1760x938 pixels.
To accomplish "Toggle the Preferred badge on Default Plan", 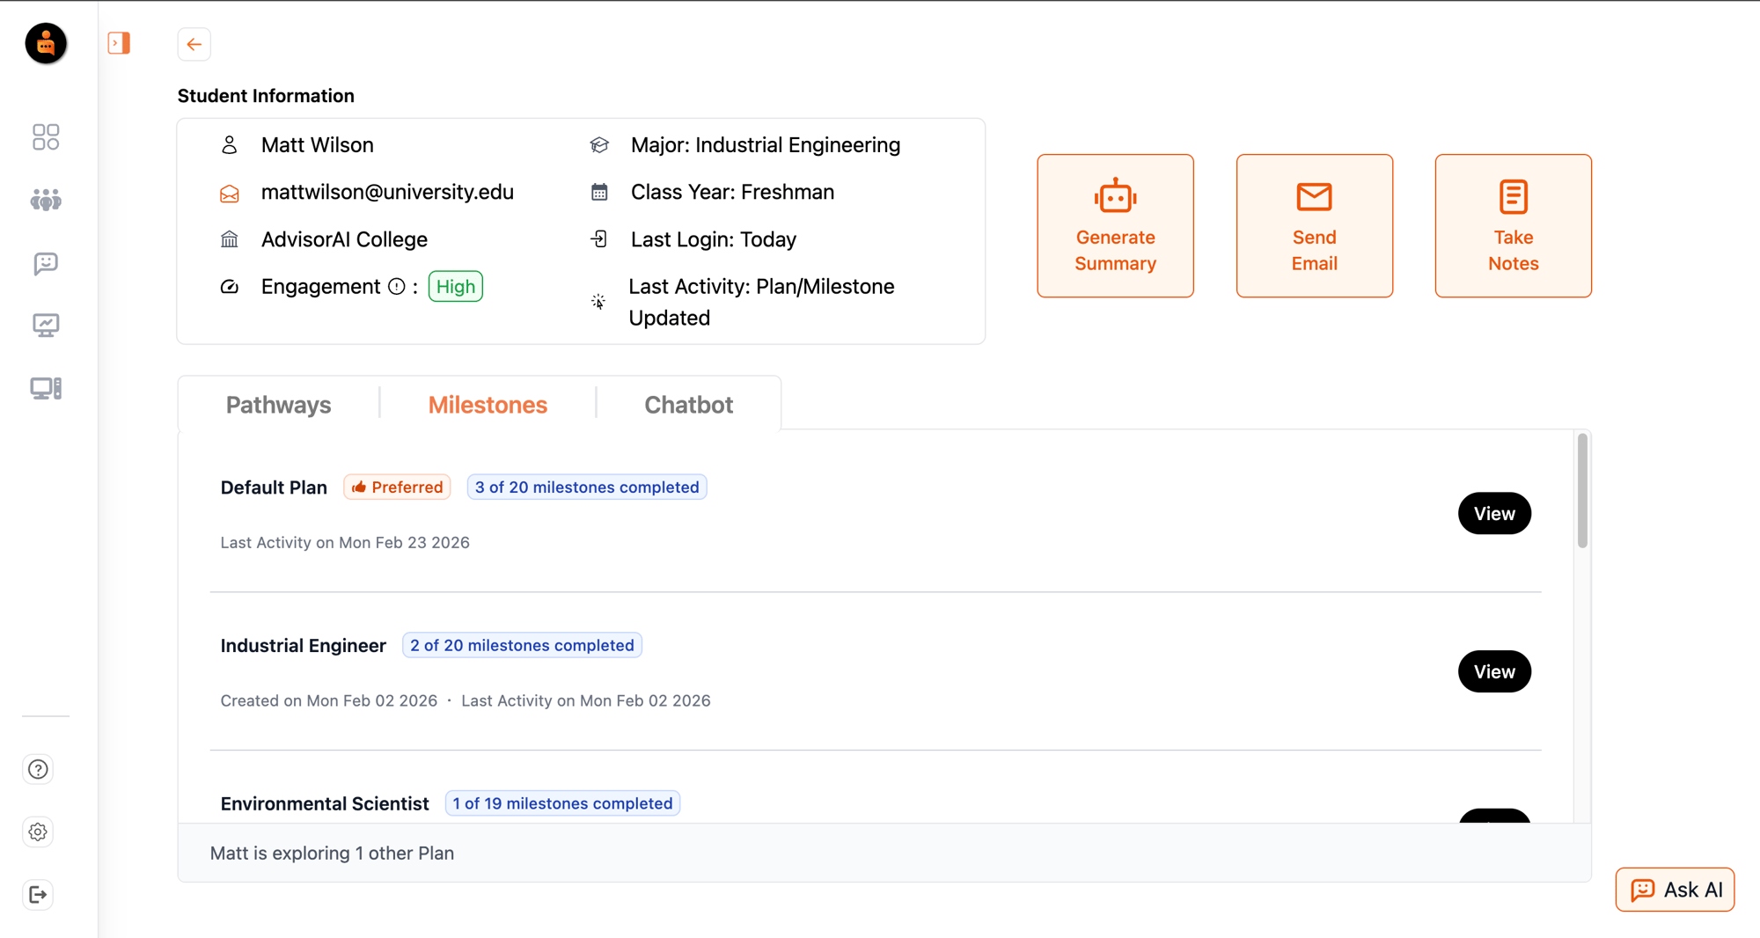I will point(396,487).
